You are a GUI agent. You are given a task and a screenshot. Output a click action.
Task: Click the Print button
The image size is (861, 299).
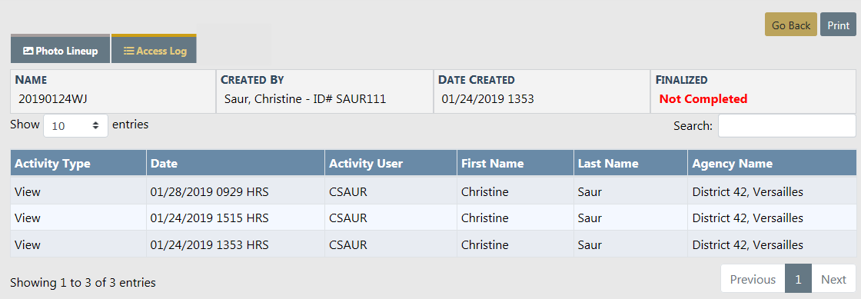838,25
